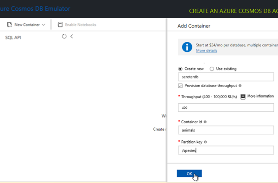
Task: Click the blue info icon in banner
Action: 187,47
